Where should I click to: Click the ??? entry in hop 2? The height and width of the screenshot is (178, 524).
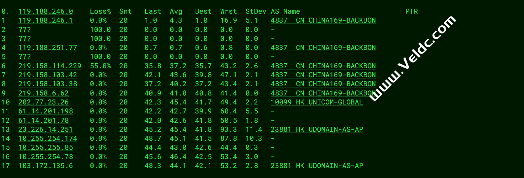coord(25,30)
